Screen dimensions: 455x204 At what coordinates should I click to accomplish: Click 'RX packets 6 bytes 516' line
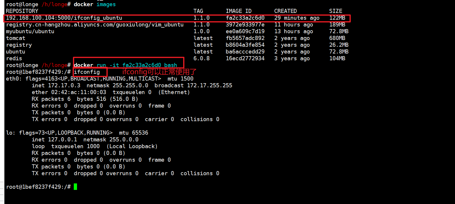coord(85,99)
